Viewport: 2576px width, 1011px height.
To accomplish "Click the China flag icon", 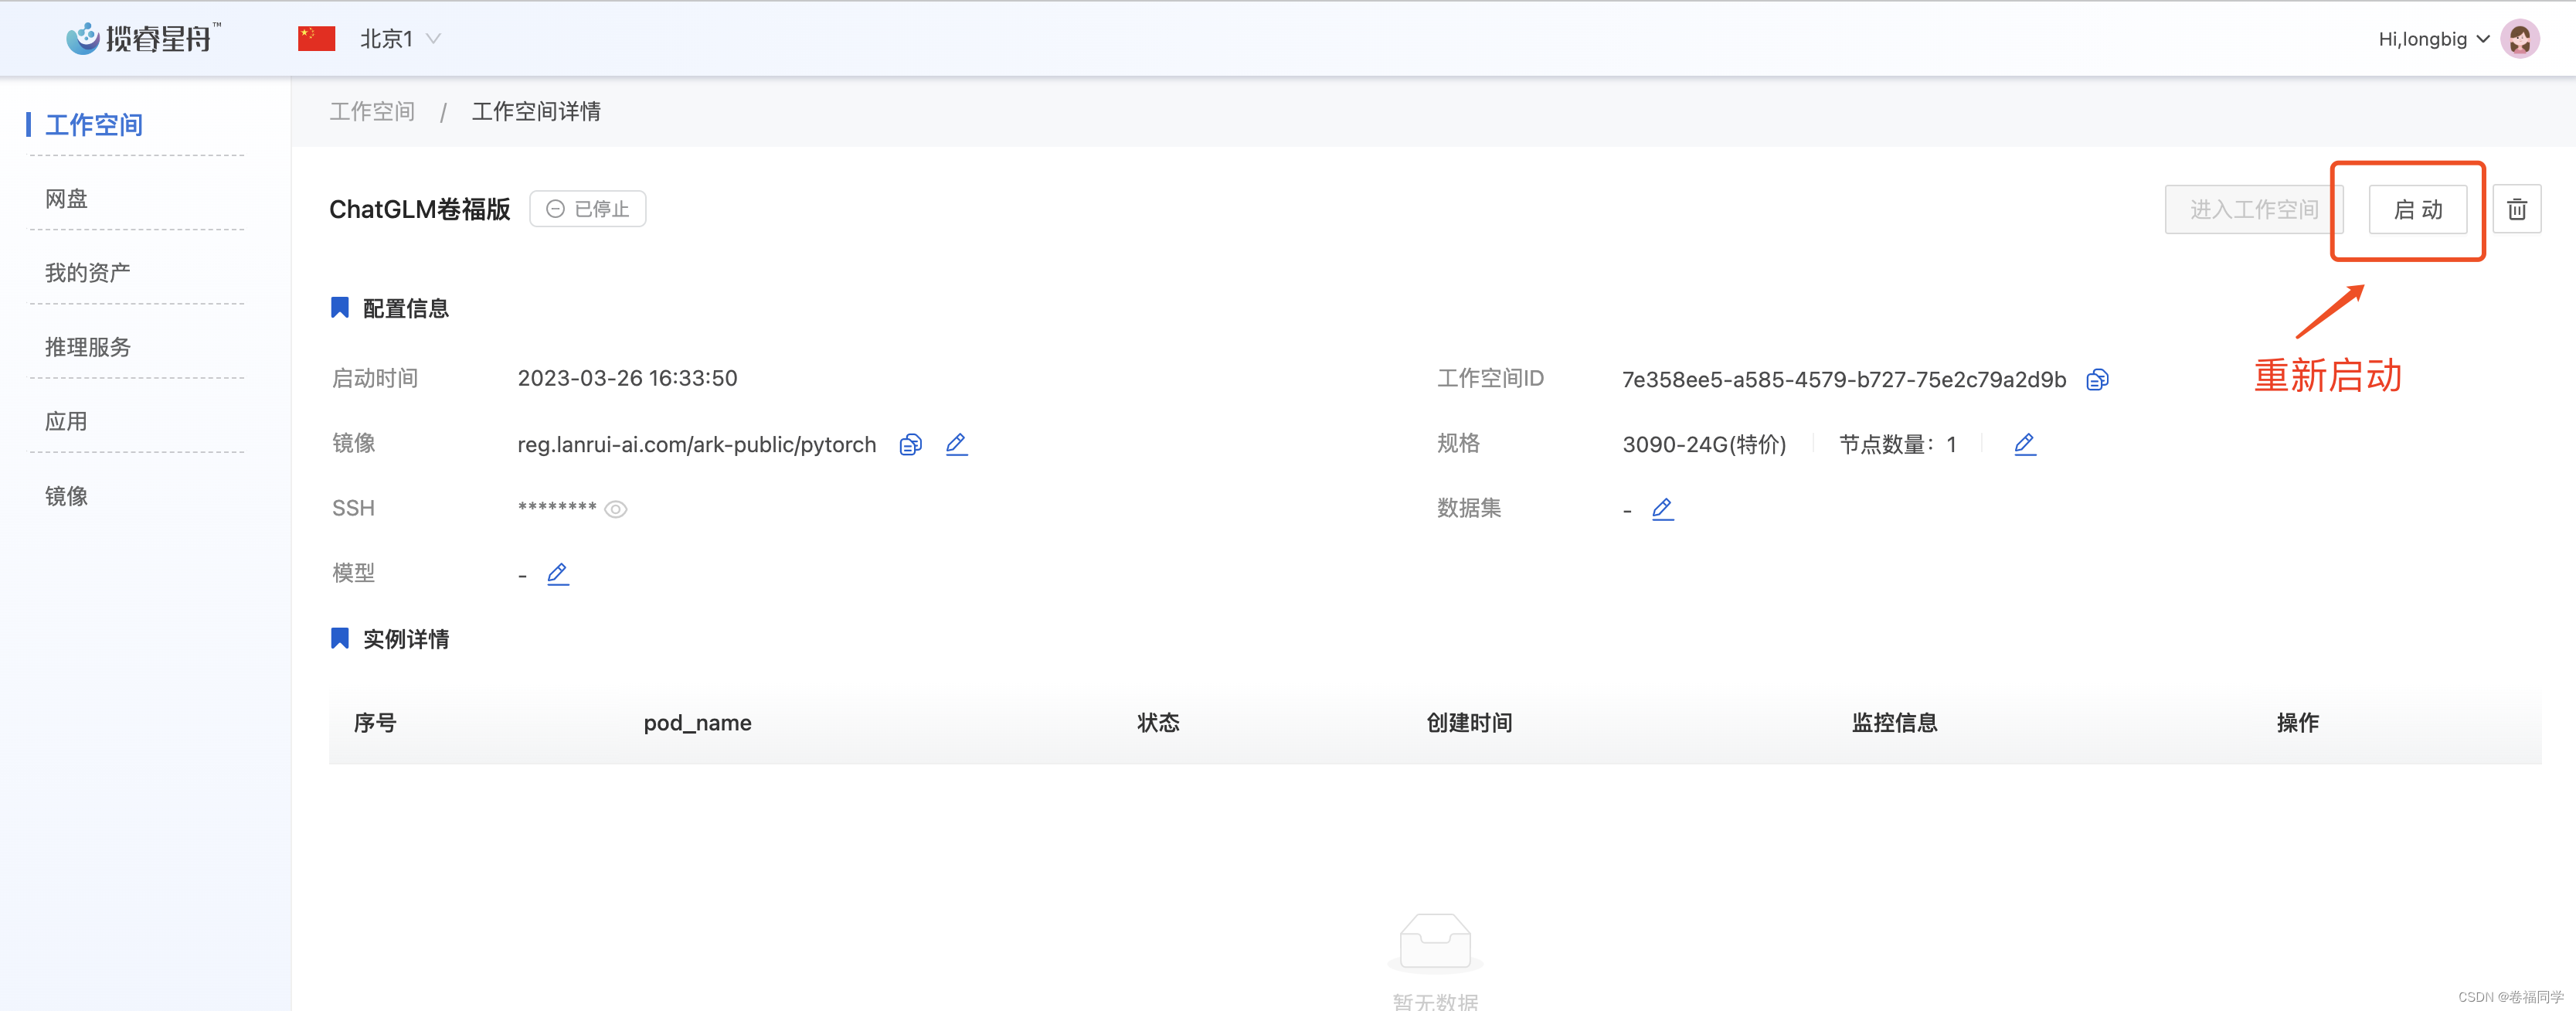I will [316, 39].
